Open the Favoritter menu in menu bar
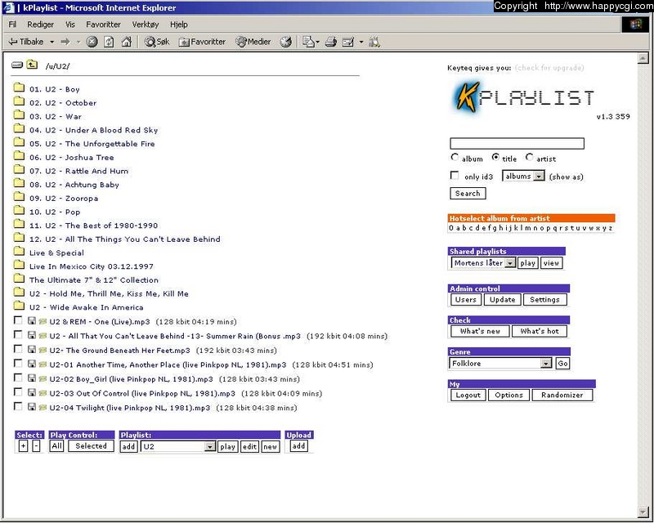The image size is (654, 523). point(103,25)
